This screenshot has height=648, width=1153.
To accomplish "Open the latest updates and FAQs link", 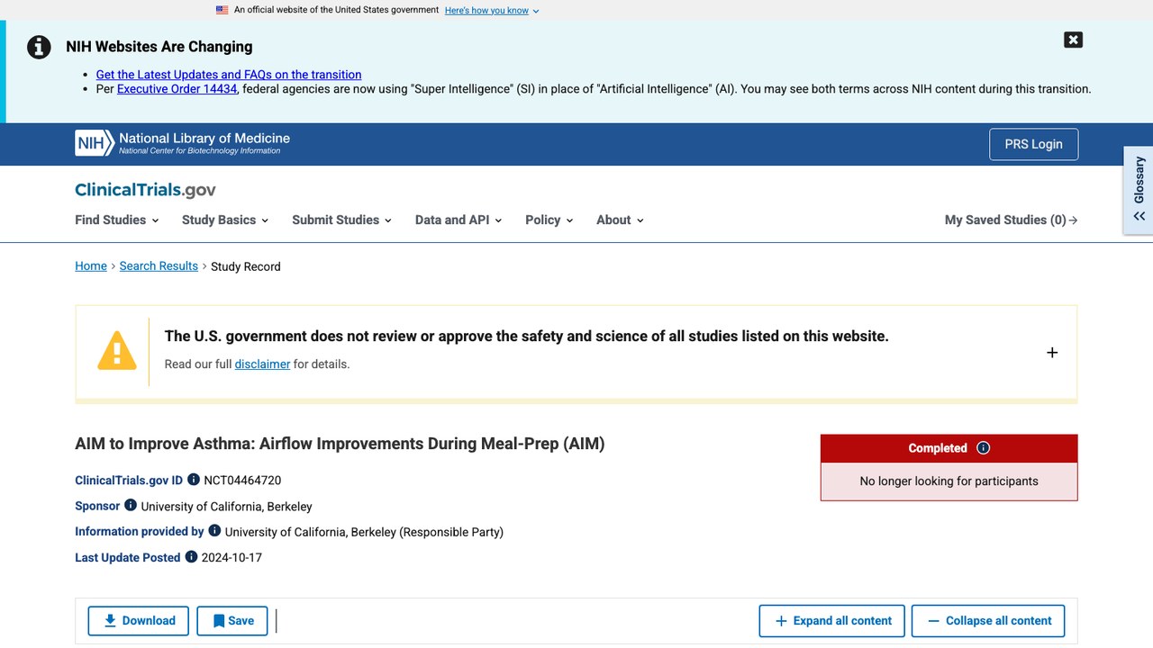I will 229,75.
